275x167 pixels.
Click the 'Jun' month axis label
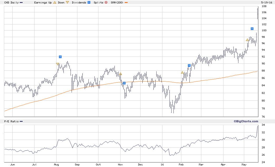(13, 165)
